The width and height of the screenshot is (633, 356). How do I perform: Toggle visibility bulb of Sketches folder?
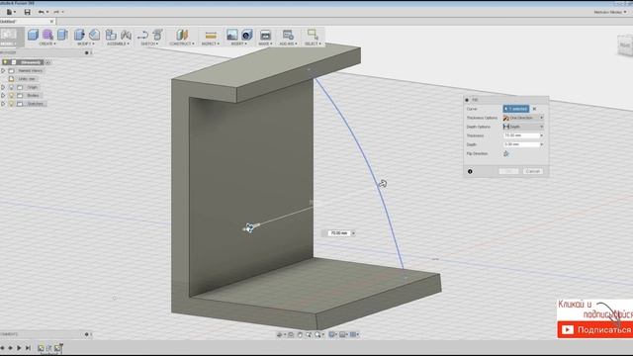11,104
